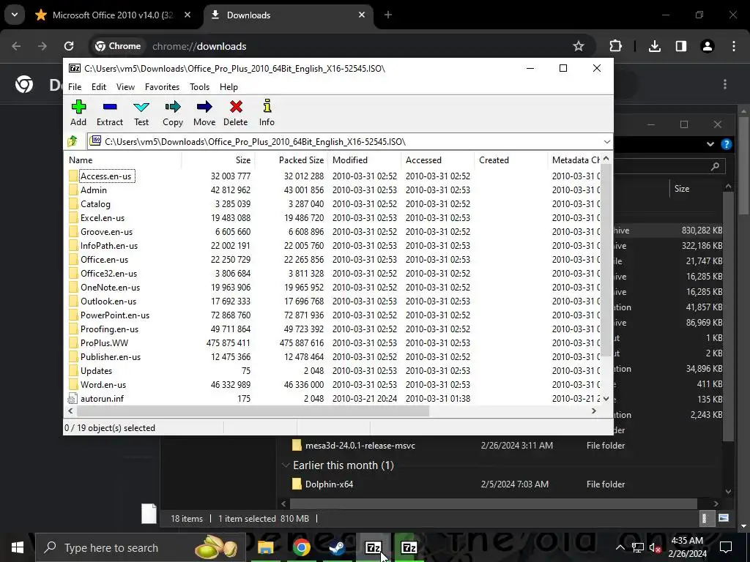Select the Excel.en-us folder
The width and height of the screenshot is (750, 562).
click(103, 218)
